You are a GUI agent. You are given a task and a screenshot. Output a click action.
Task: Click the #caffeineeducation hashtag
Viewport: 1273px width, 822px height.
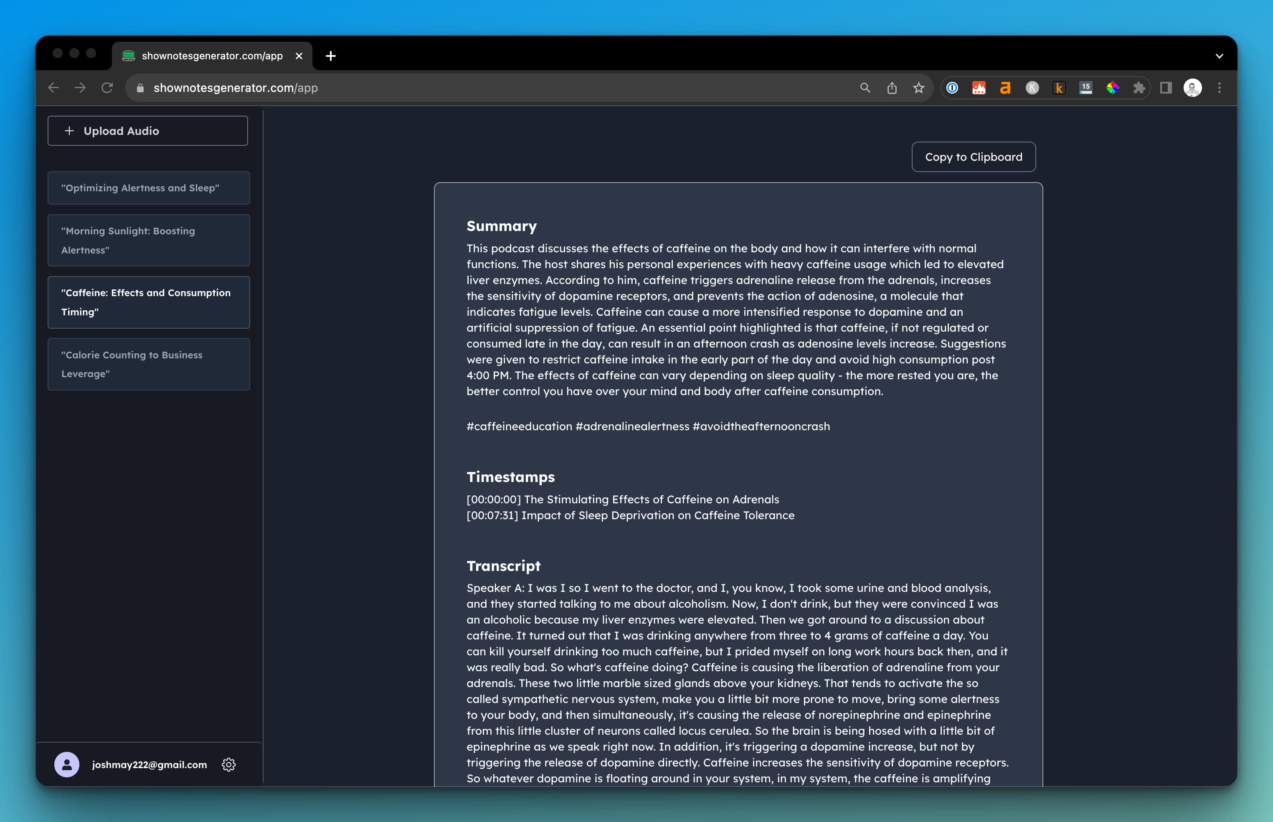coord(519,426)
